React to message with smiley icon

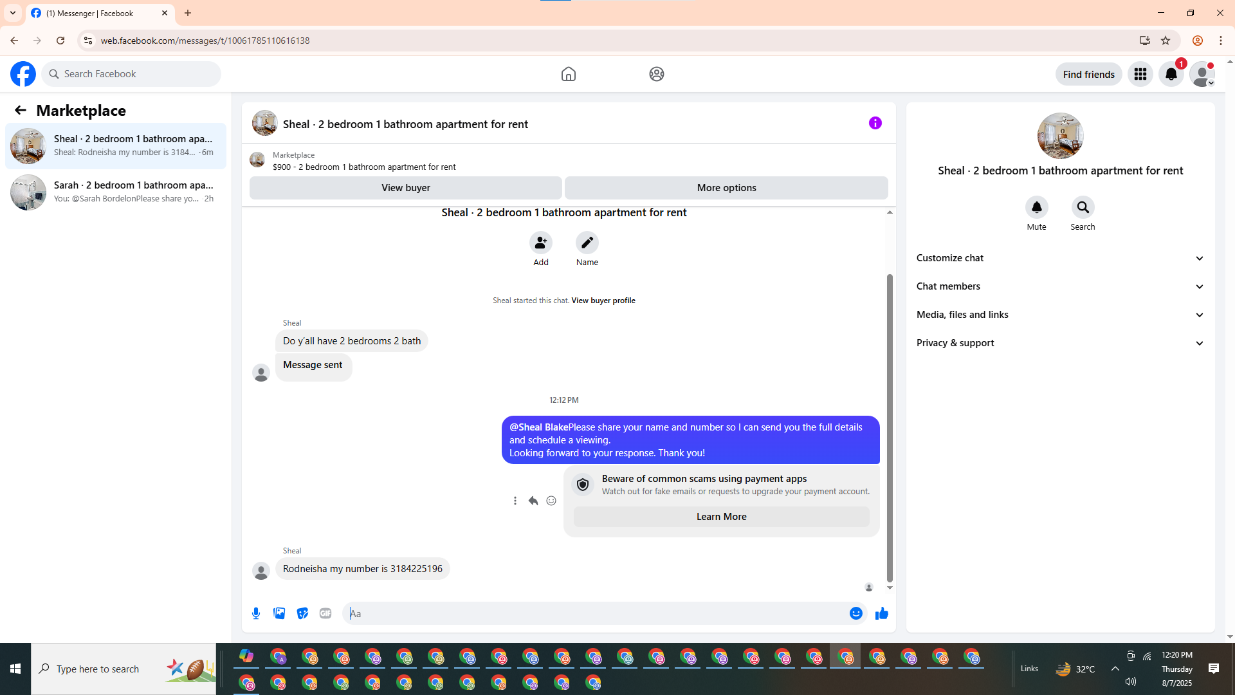tap(551, 501)
